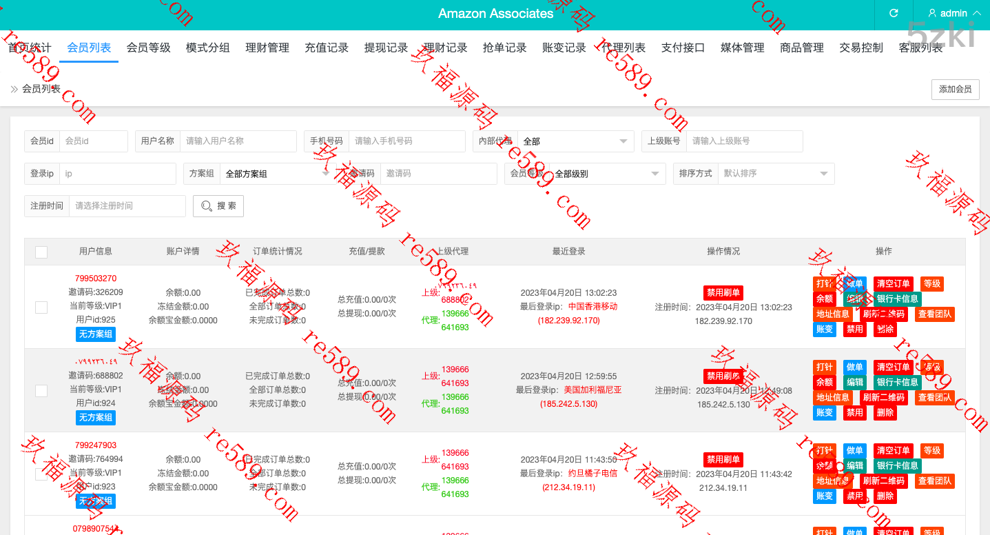Screen dimensions: 990x535
Task: Click 清空订单 for the first member row
Action: click(893, 284)
